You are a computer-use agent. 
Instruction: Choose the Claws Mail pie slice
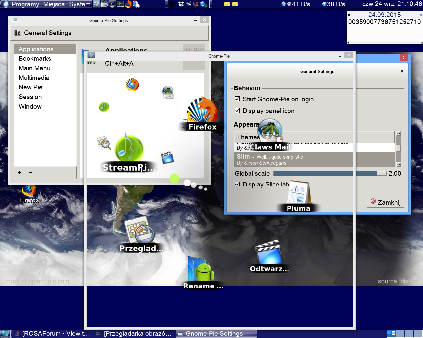[x=270, y=135]
